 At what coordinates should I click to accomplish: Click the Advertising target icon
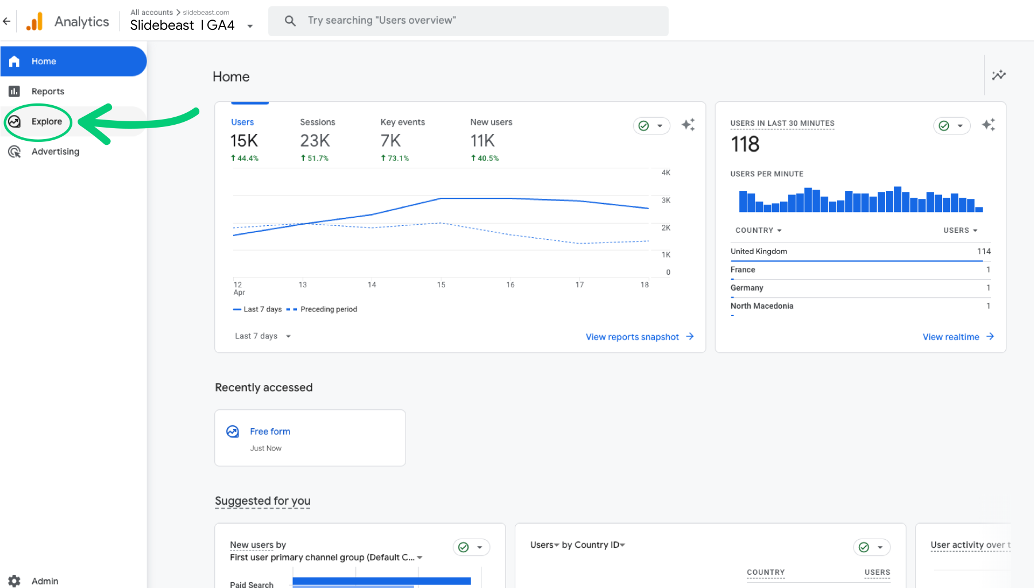click(x=14, y=152)
